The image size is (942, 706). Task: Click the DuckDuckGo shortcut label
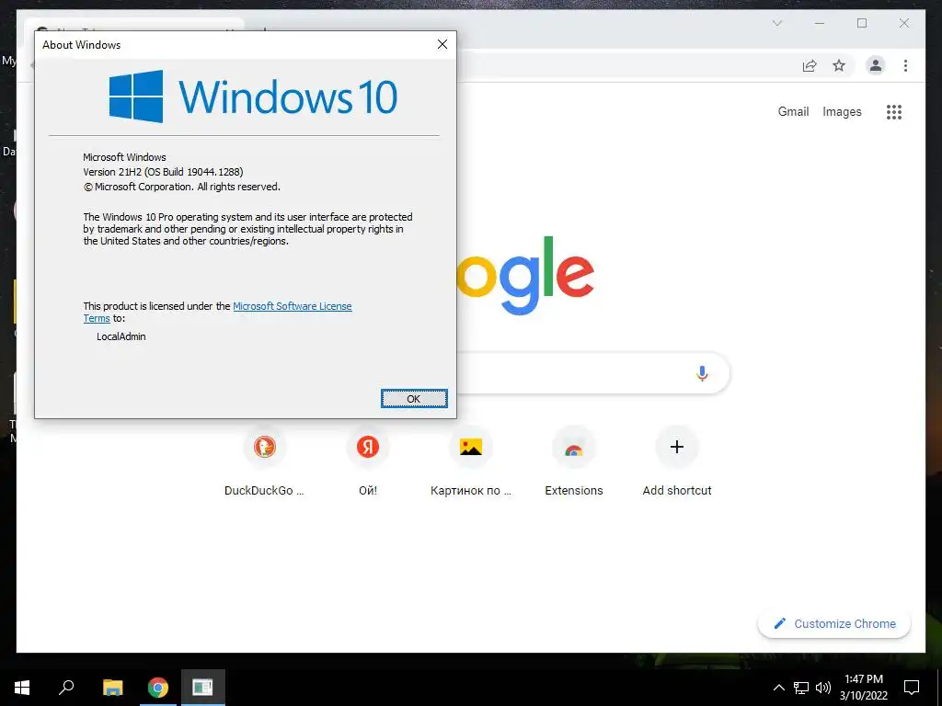point(264,491)
